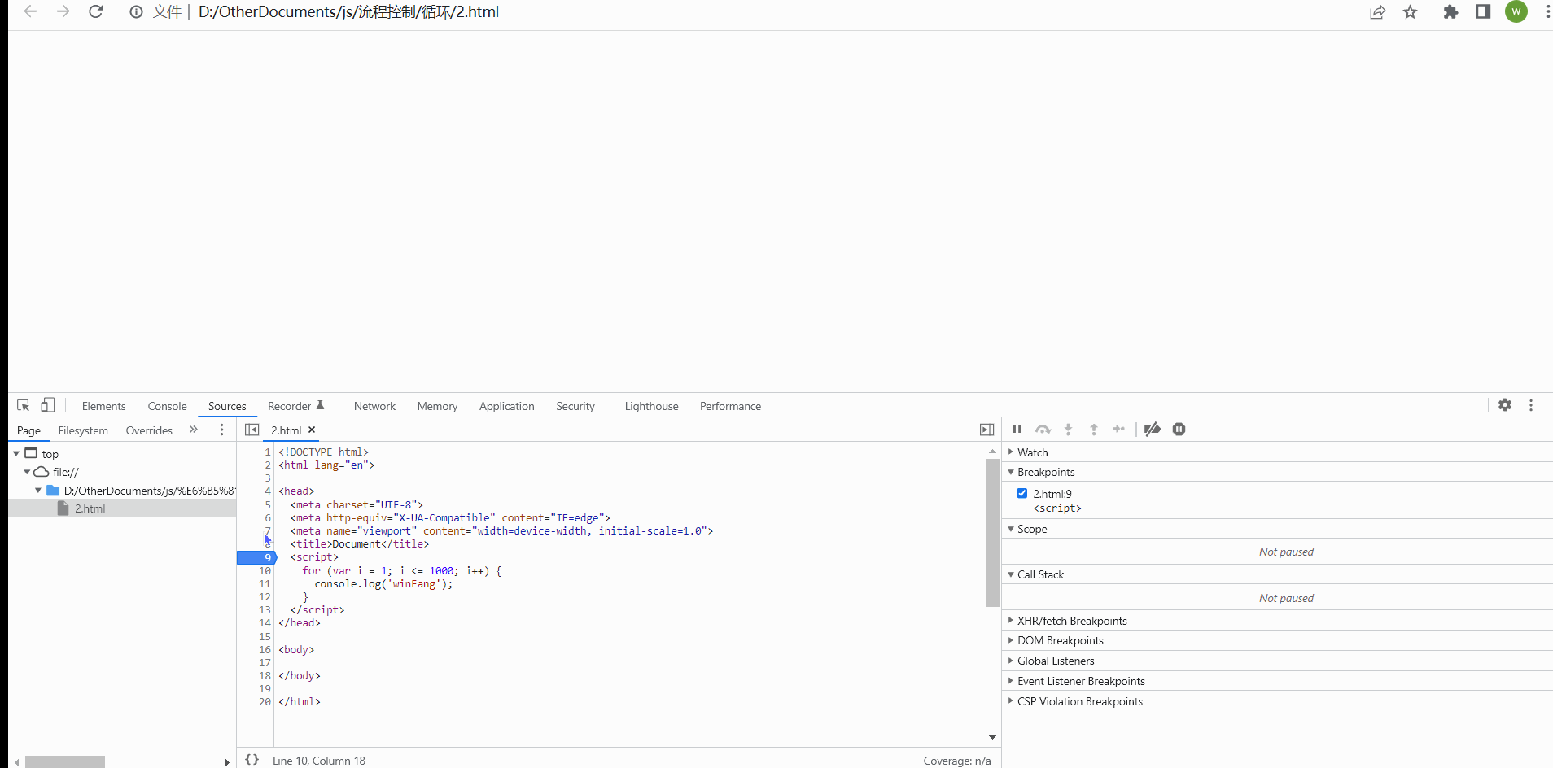Select 2.html in the file tree
The height and width of the screenshot is (768, 1553).
[x=90, y=508]
